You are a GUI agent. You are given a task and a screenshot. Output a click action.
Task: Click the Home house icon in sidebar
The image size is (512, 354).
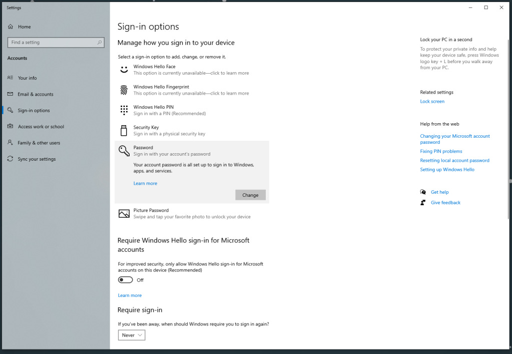11,27
